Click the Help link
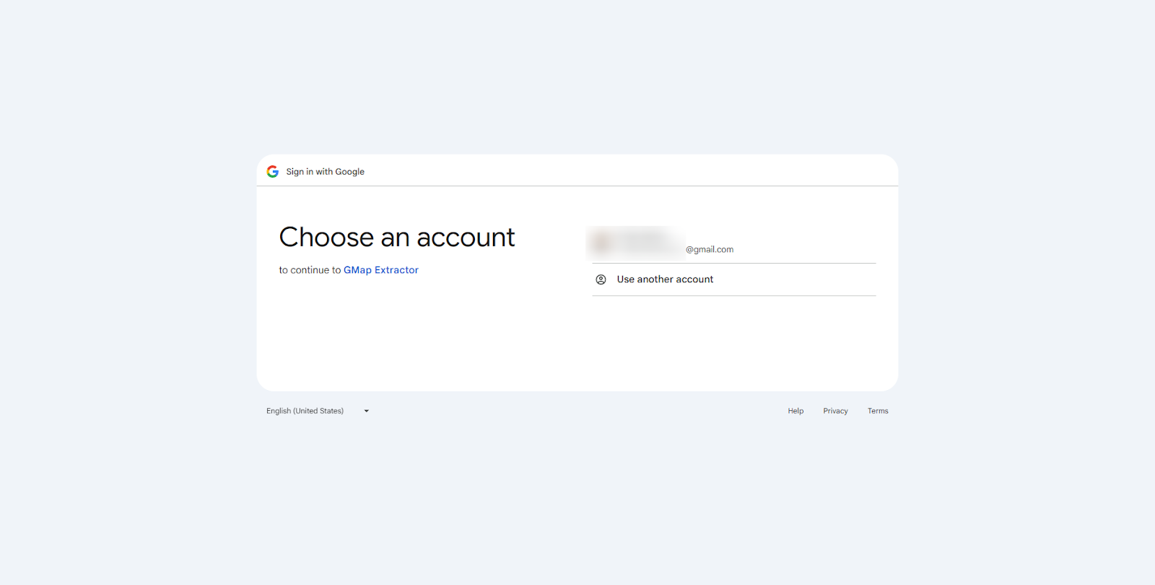Screen dimensions: 1155x585 [795, 410]
